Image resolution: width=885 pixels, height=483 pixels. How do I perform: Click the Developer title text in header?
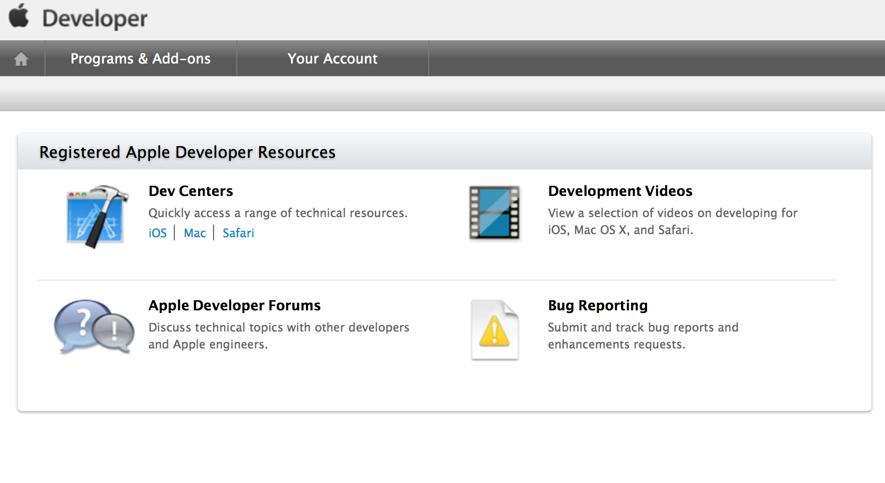pyautogui.click(x=95, y=19)
